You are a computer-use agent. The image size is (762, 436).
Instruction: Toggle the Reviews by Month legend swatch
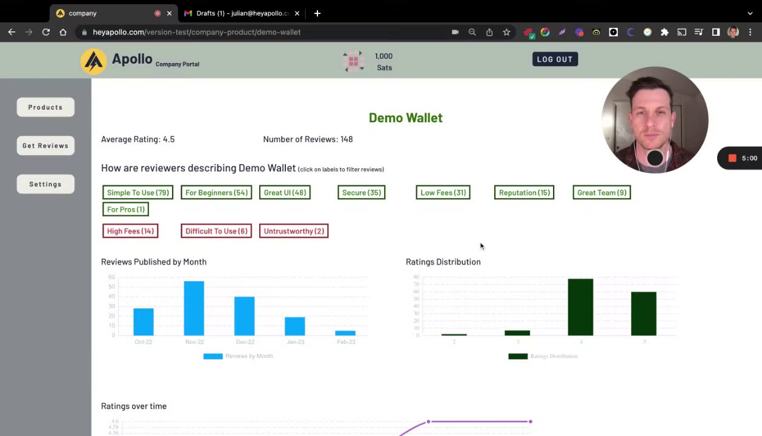click(213, 356)
